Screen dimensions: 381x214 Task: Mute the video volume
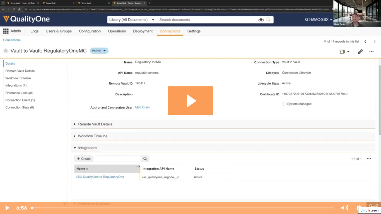point(345,208)
